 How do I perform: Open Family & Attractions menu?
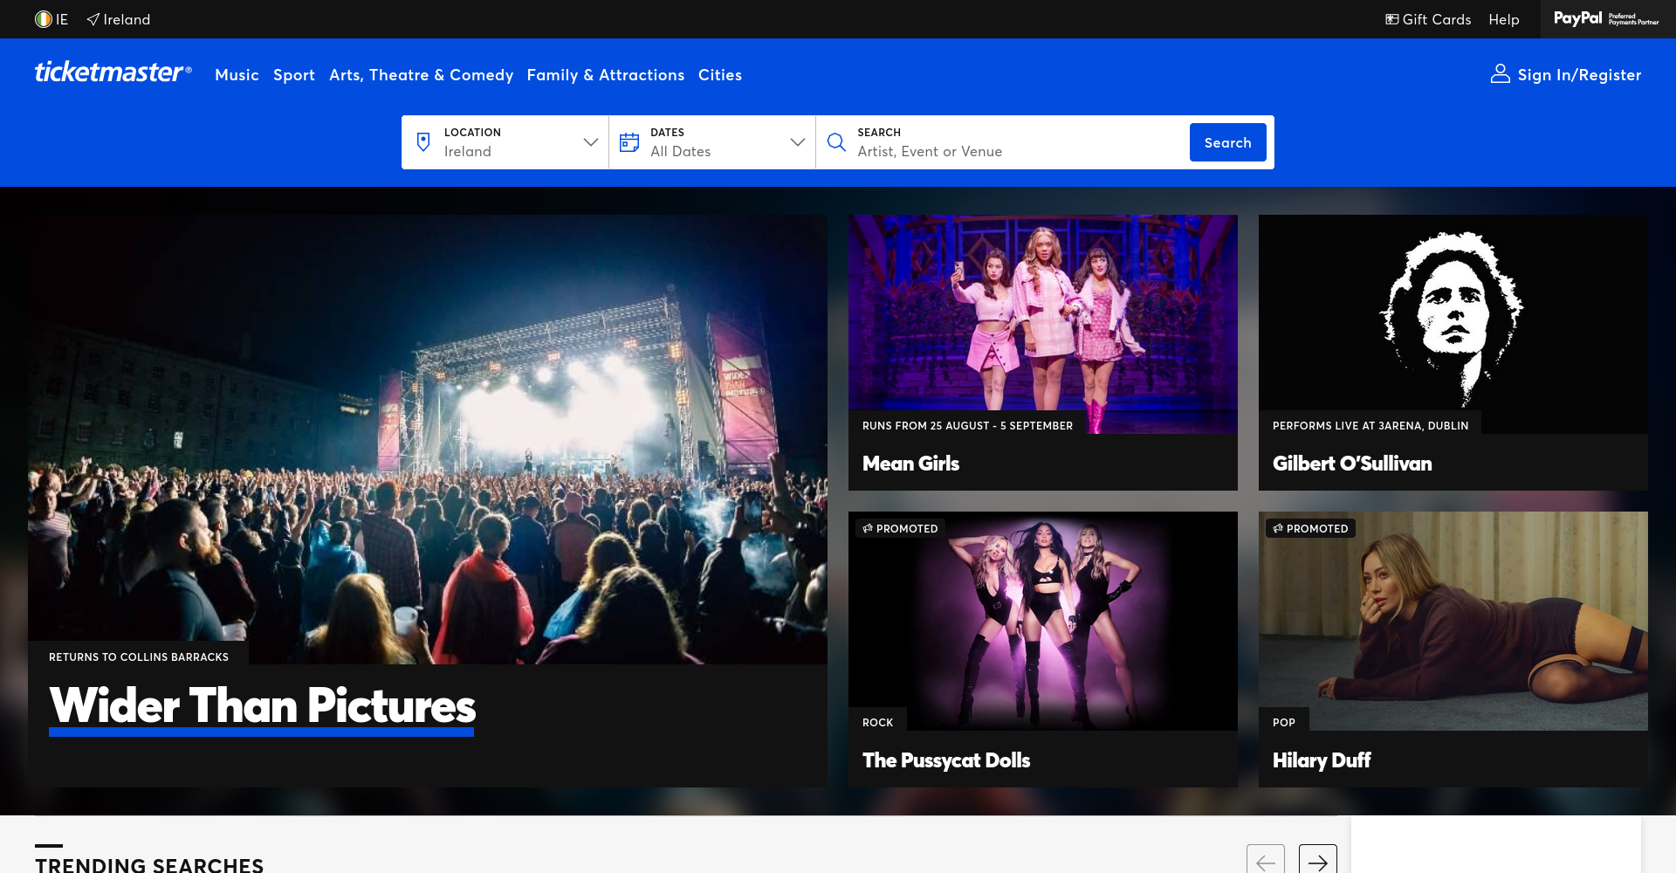point(606,75)
